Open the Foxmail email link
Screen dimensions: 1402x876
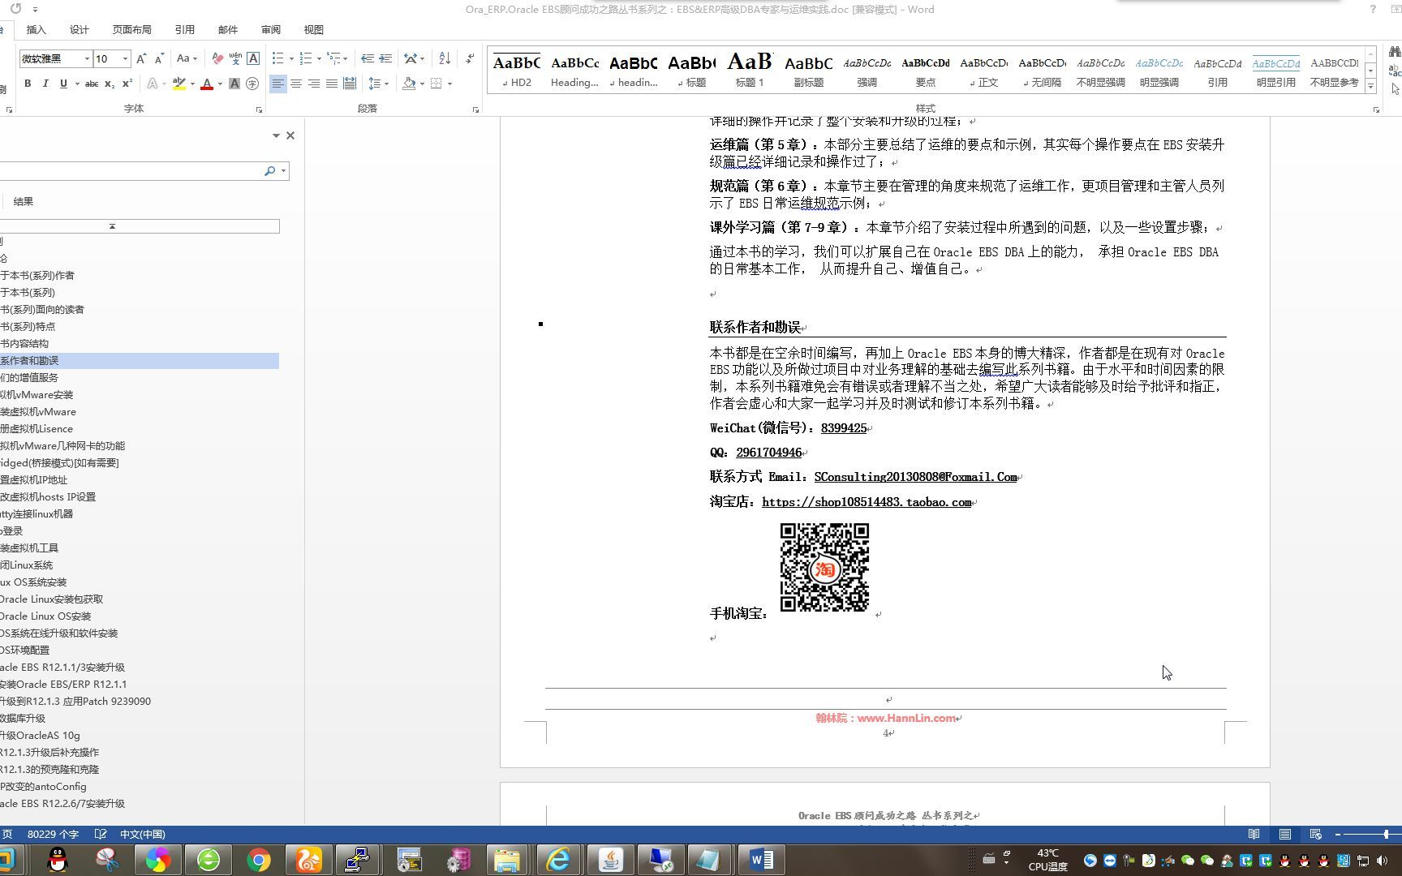[916, 477]
